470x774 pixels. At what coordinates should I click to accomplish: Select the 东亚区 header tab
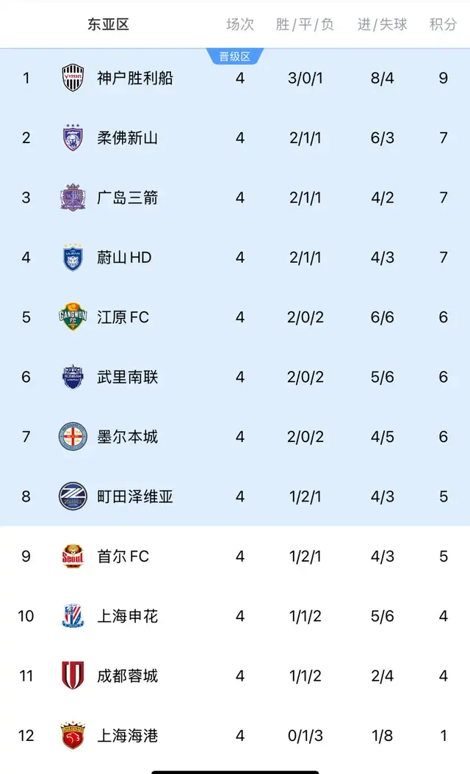(x=109, y=24)
